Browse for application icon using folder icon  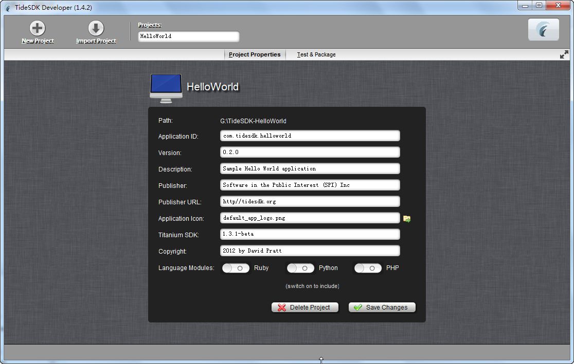click(x=407, y=219)
